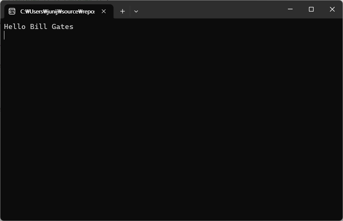Click the 'Hello Bill Gates' output text
343x221 pixels.
[39, 27]
